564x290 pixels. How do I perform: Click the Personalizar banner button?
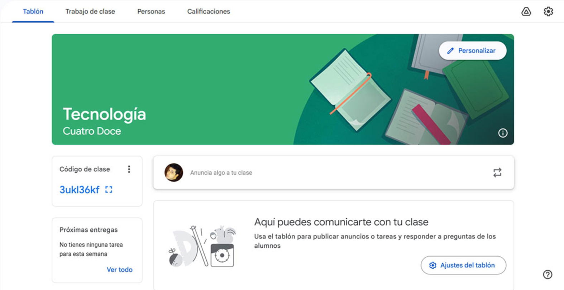pyautogui.click(x=473, y=51)
